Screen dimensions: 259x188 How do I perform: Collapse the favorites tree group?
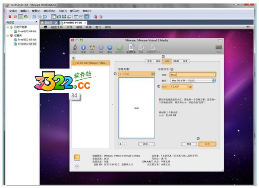8,35
